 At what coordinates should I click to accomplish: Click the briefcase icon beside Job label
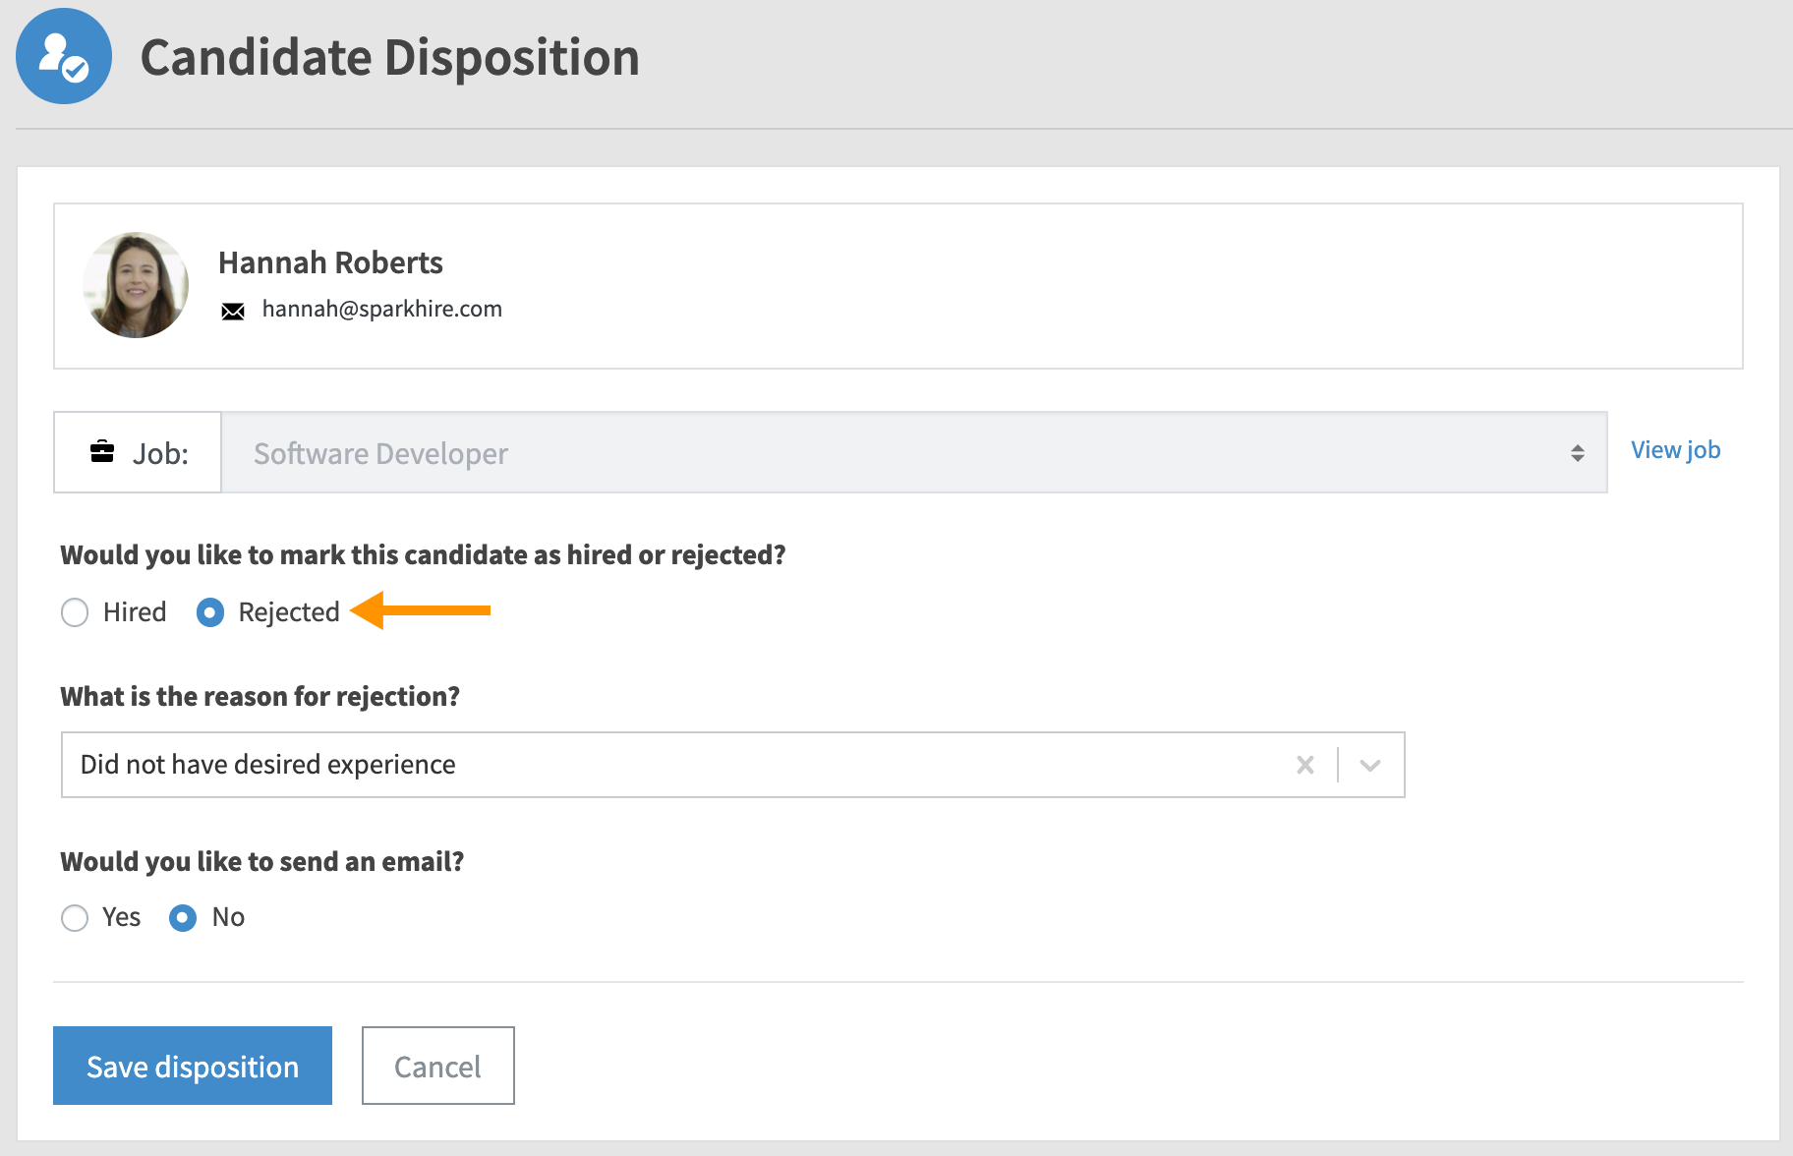(102, 452)
